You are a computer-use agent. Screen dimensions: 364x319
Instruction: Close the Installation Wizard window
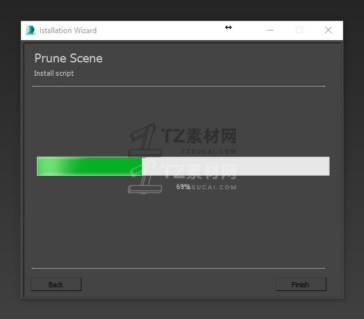[328, 30]
